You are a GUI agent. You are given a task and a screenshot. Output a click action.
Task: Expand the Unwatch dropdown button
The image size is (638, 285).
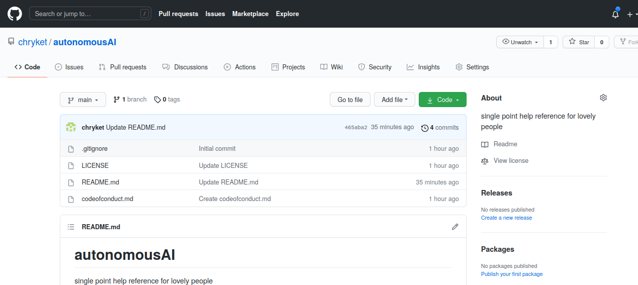pyautogui.click(x=520, y=42)
